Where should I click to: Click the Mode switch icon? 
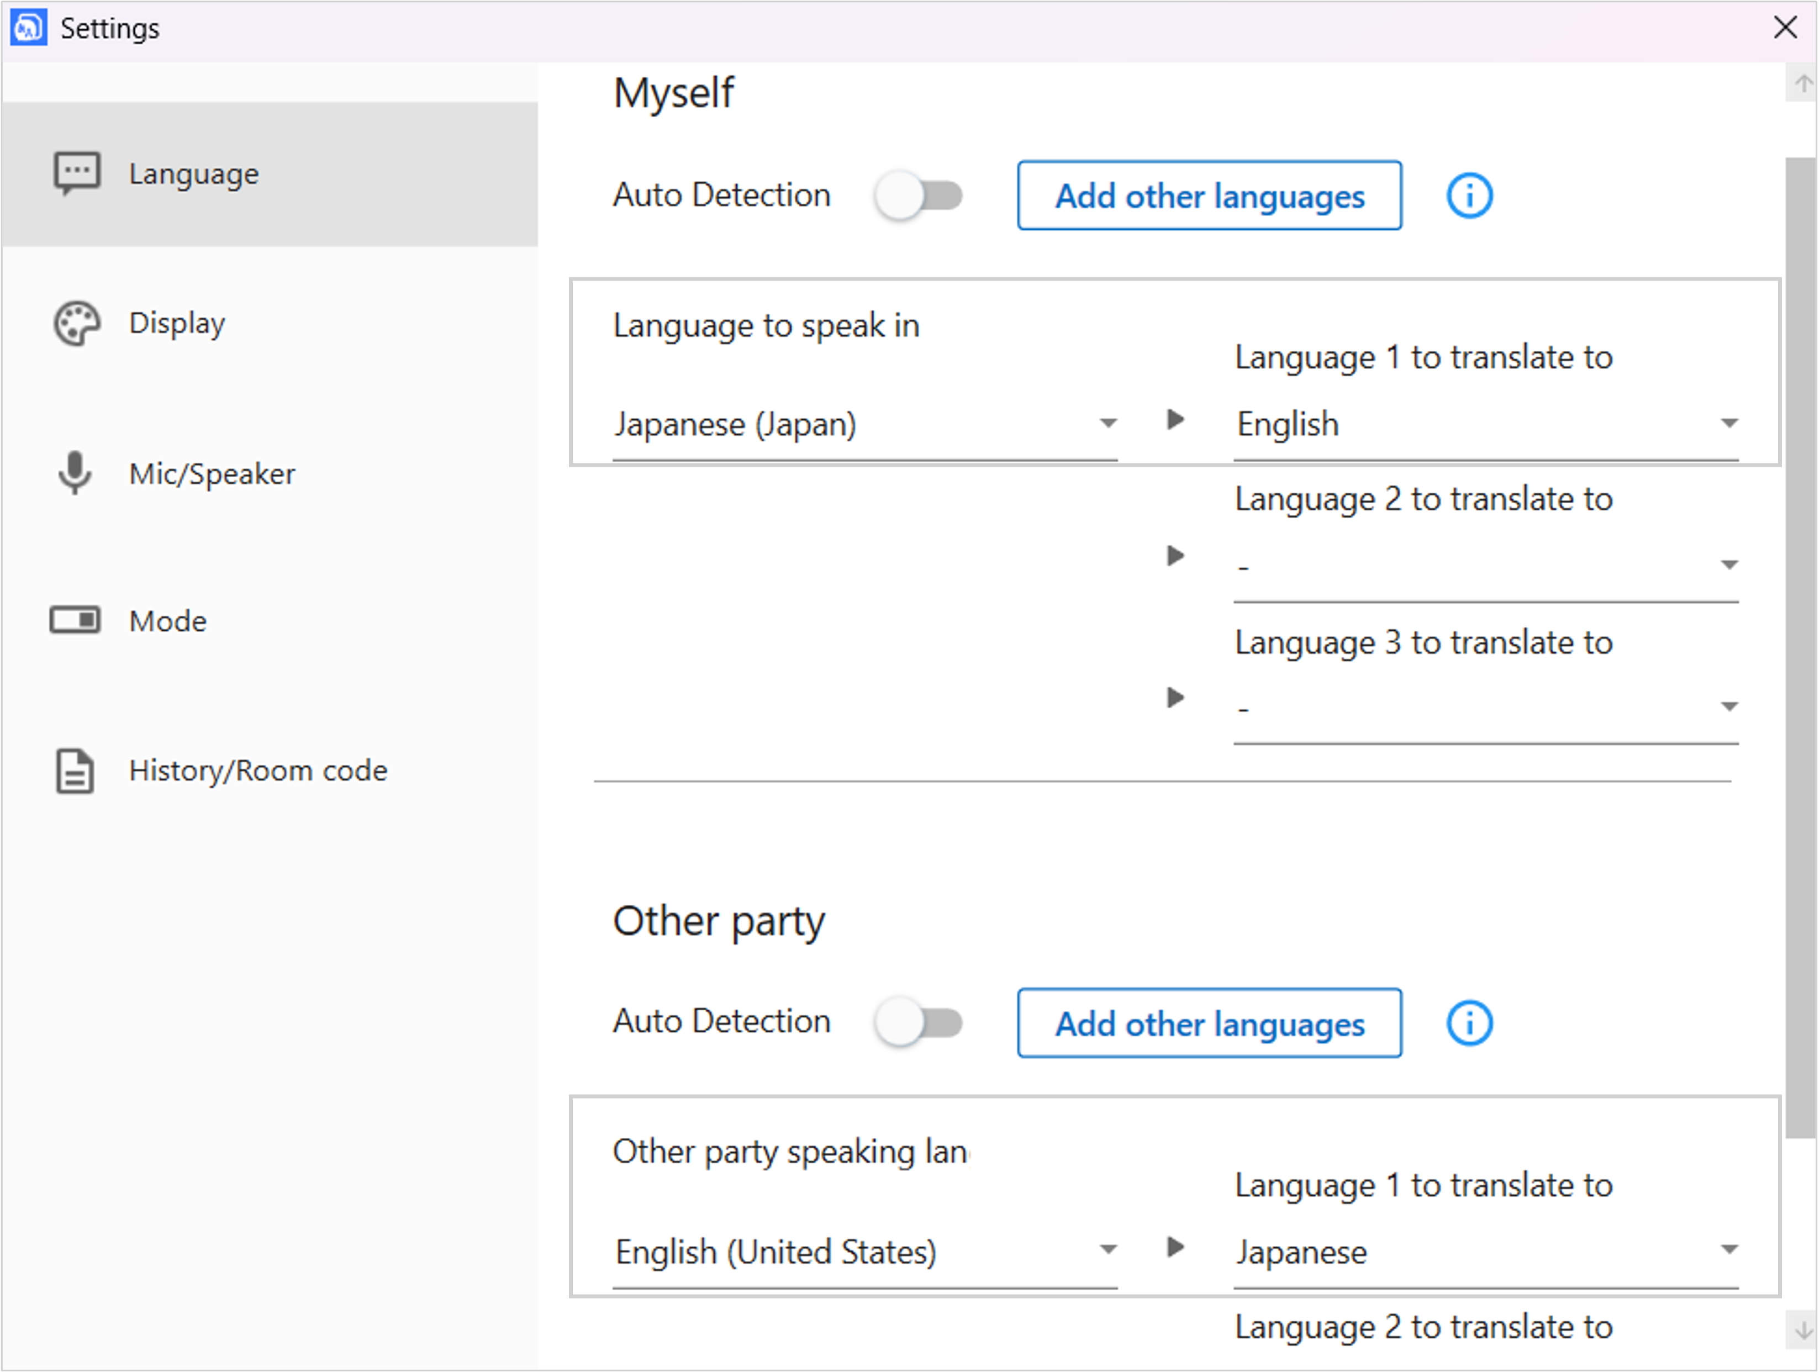click(x=75, y=620)
